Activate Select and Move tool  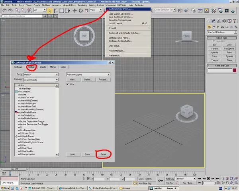click(x=74, y=10)
